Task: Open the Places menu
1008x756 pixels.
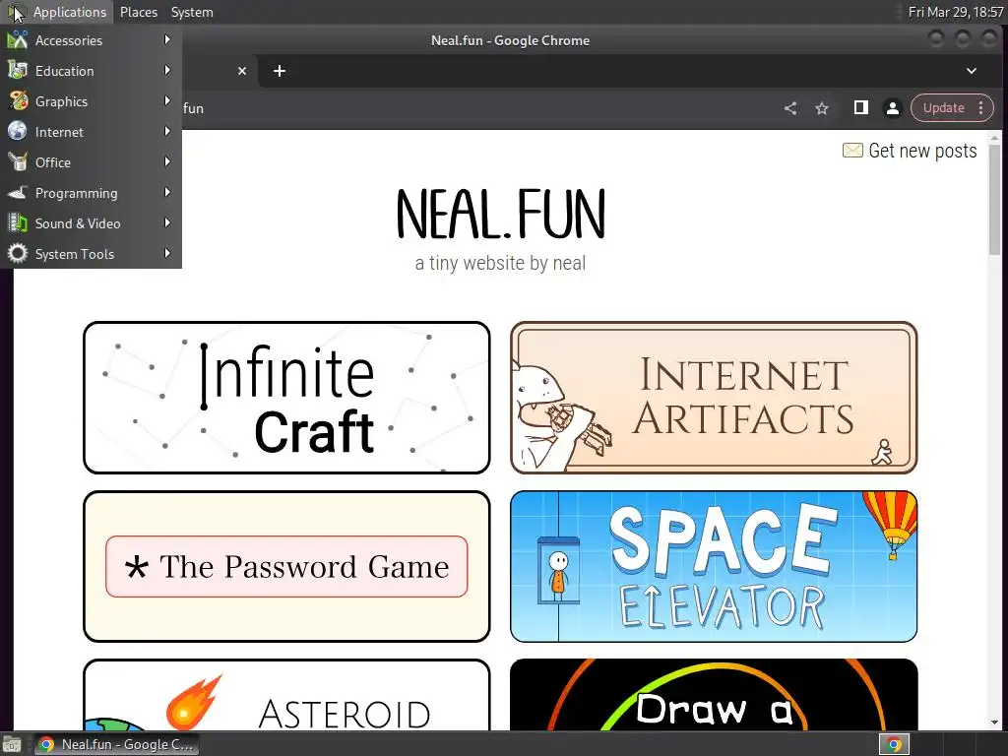Action: (x=139, y=12)
